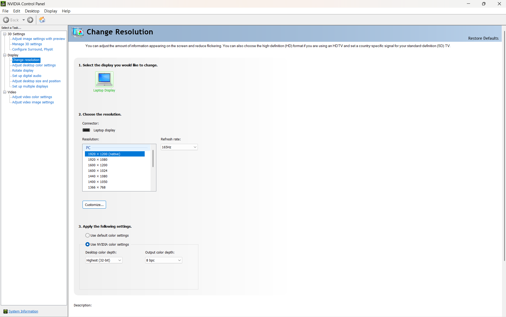The height and width of the screenshot is (317, 506).
Task: Open Set up digital audio
Action: 27,76
